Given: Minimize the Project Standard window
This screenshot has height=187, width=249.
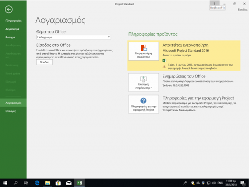Looking at the screenshot, I should [224, 3].
